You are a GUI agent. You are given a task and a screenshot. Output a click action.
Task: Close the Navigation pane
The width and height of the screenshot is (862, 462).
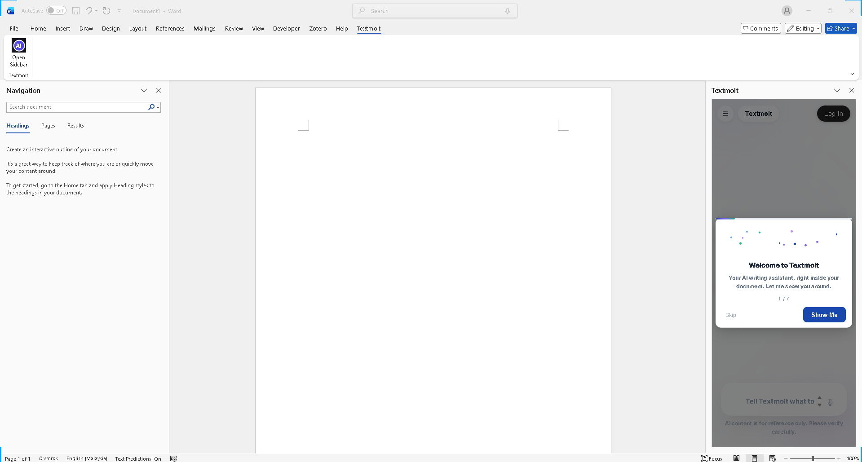tap(159, 90)
